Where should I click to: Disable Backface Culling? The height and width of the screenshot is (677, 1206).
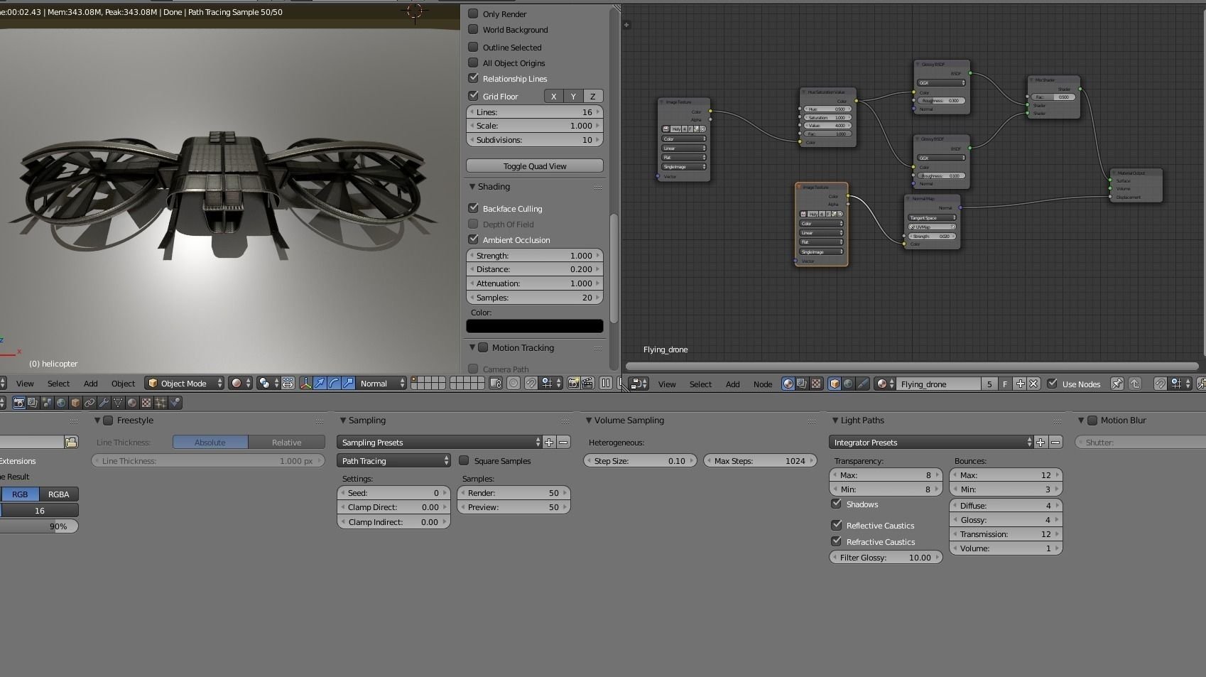(474, 208)
